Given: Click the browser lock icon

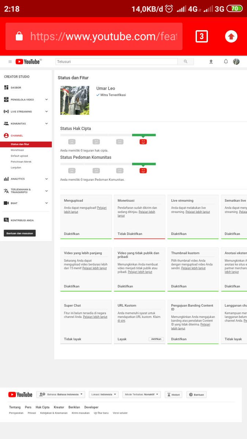Looking at the screenshot, I should tap(19, 36).
